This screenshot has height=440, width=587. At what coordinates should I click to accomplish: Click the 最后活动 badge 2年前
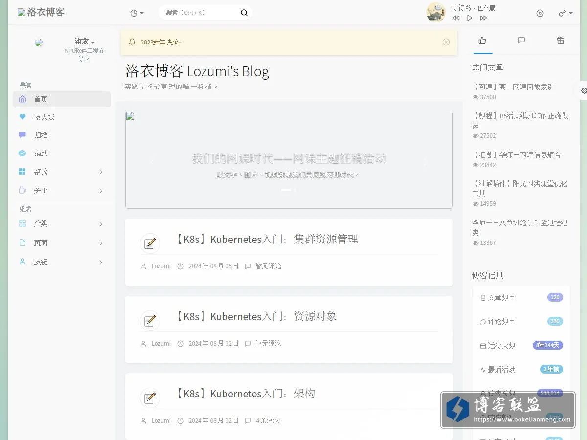click(x=552, y=369)
